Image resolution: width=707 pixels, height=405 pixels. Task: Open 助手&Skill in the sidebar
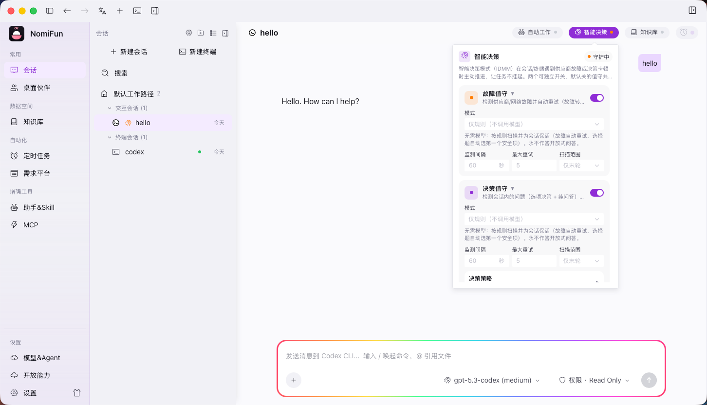(x=45, y=207)
